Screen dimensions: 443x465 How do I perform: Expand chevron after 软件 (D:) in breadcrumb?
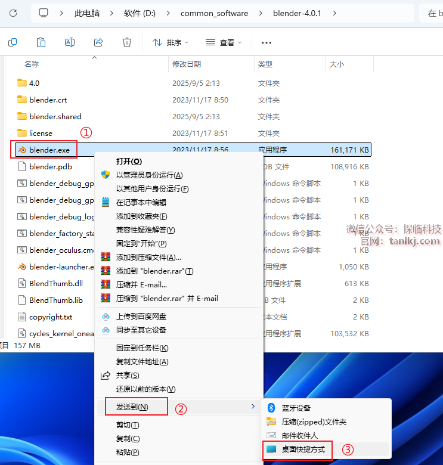pyautogui.click(x=168, y=13)
